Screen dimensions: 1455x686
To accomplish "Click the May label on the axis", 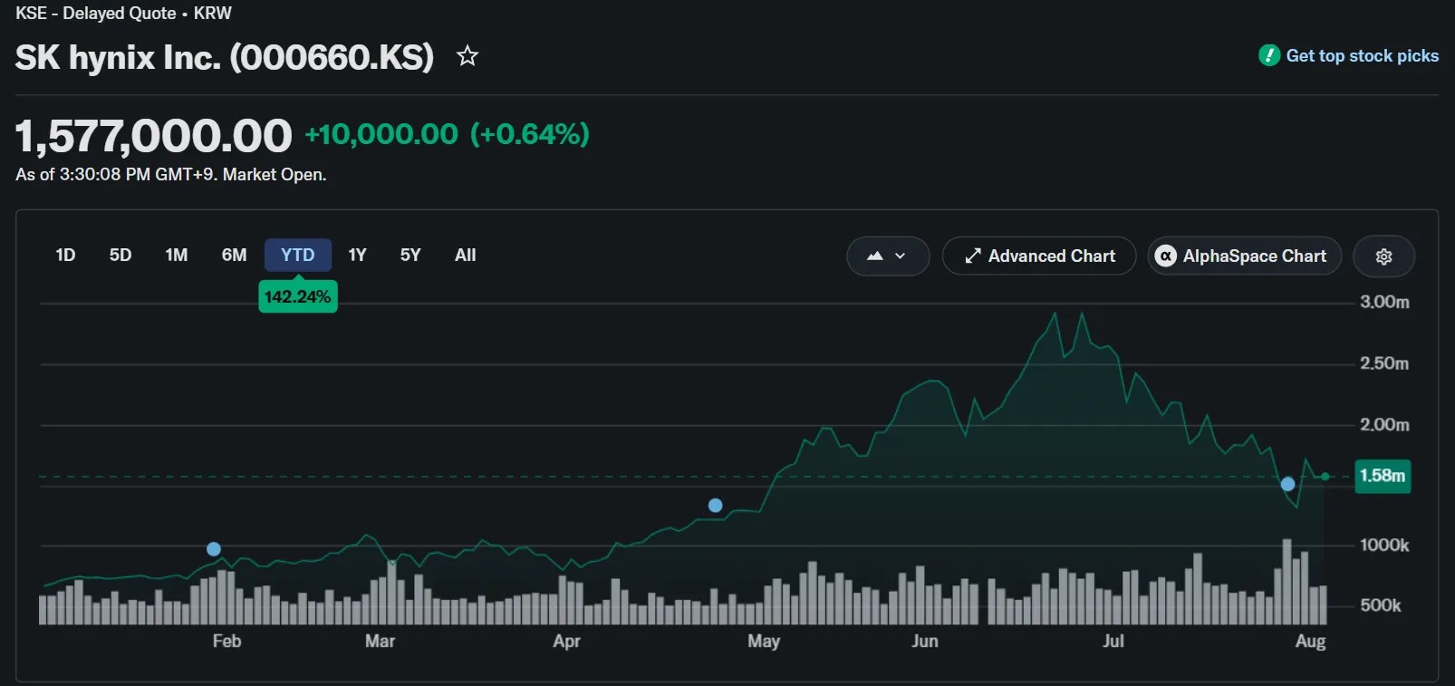I will (x=764, y=642).
